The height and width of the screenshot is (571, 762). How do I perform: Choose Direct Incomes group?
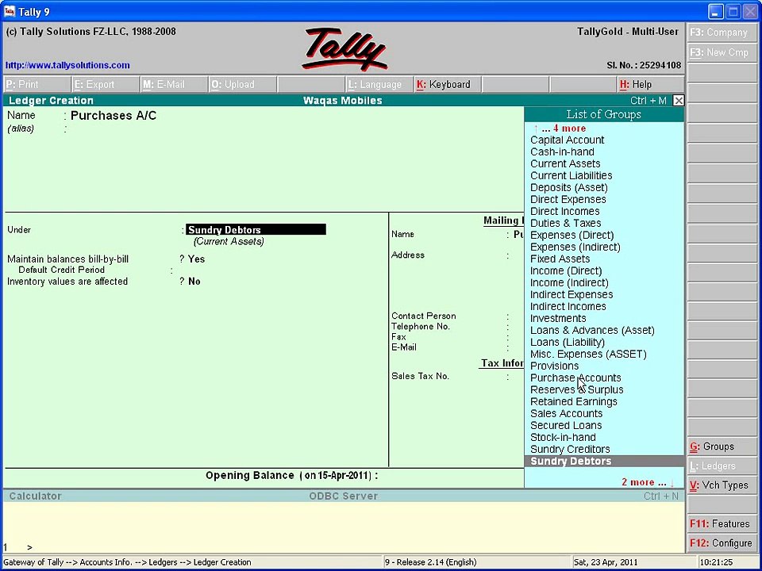tap(564, 211)
